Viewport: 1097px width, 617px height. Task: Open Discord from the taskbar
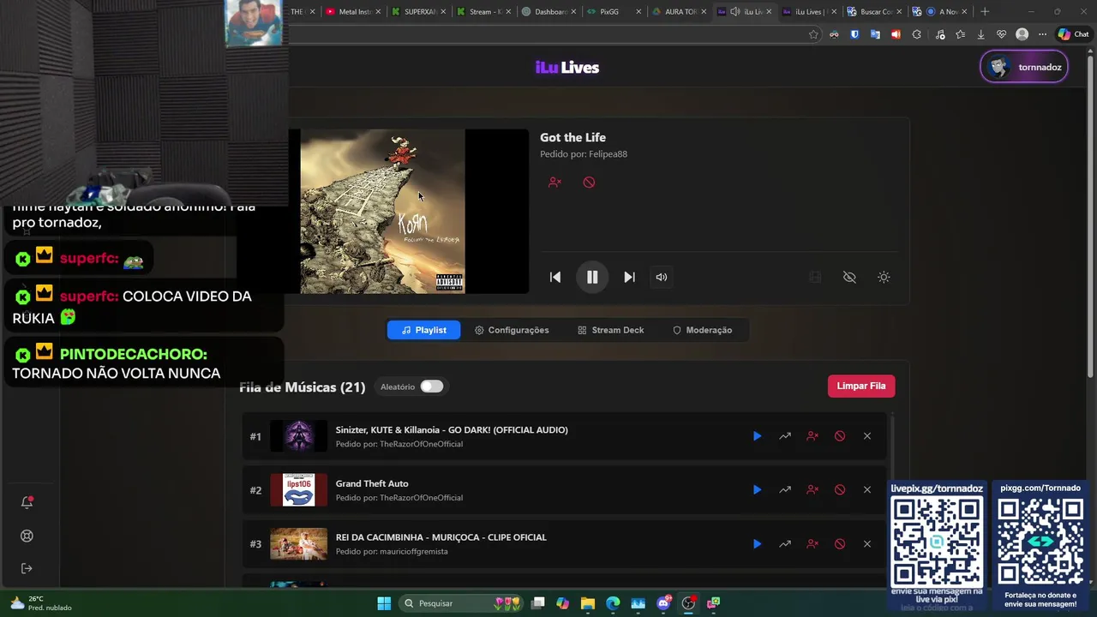pos(663,603)
